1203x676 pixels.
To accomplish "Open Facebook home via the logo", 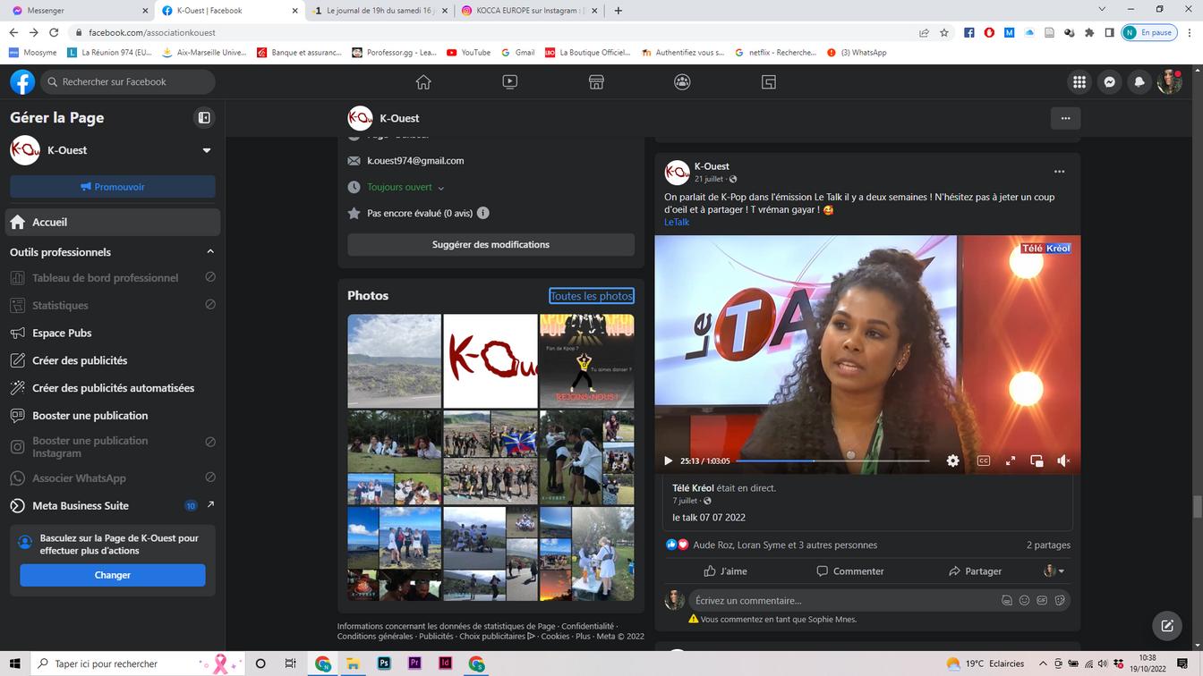I will click(x=22, y=81).
